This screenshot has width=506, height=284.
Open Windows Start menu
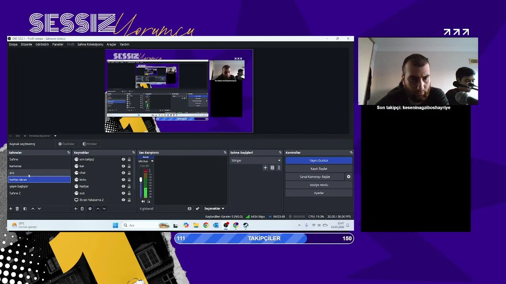pyautogui.click(x=115, y=225)
